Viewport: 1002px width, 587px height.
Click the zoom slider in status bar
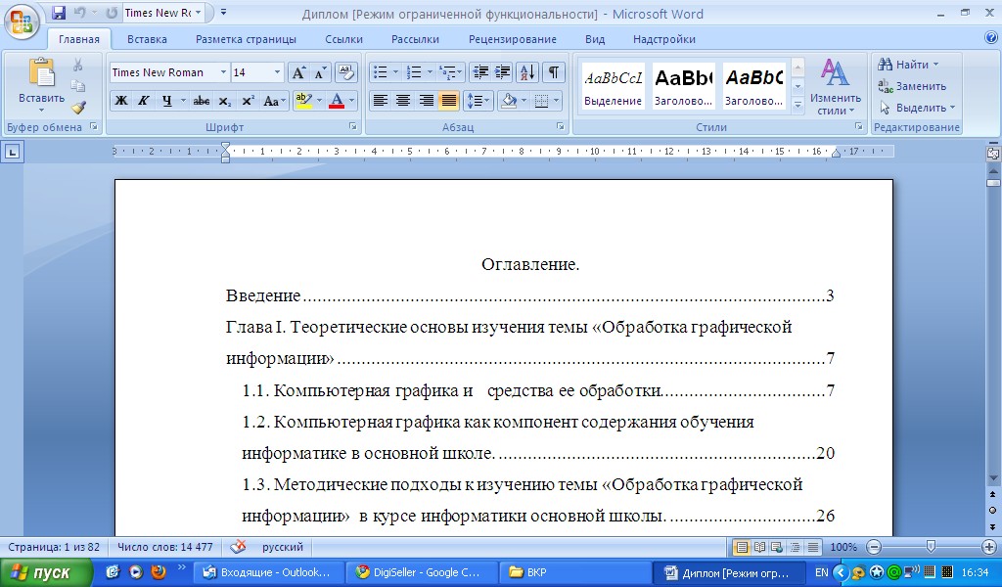point(930,547)
